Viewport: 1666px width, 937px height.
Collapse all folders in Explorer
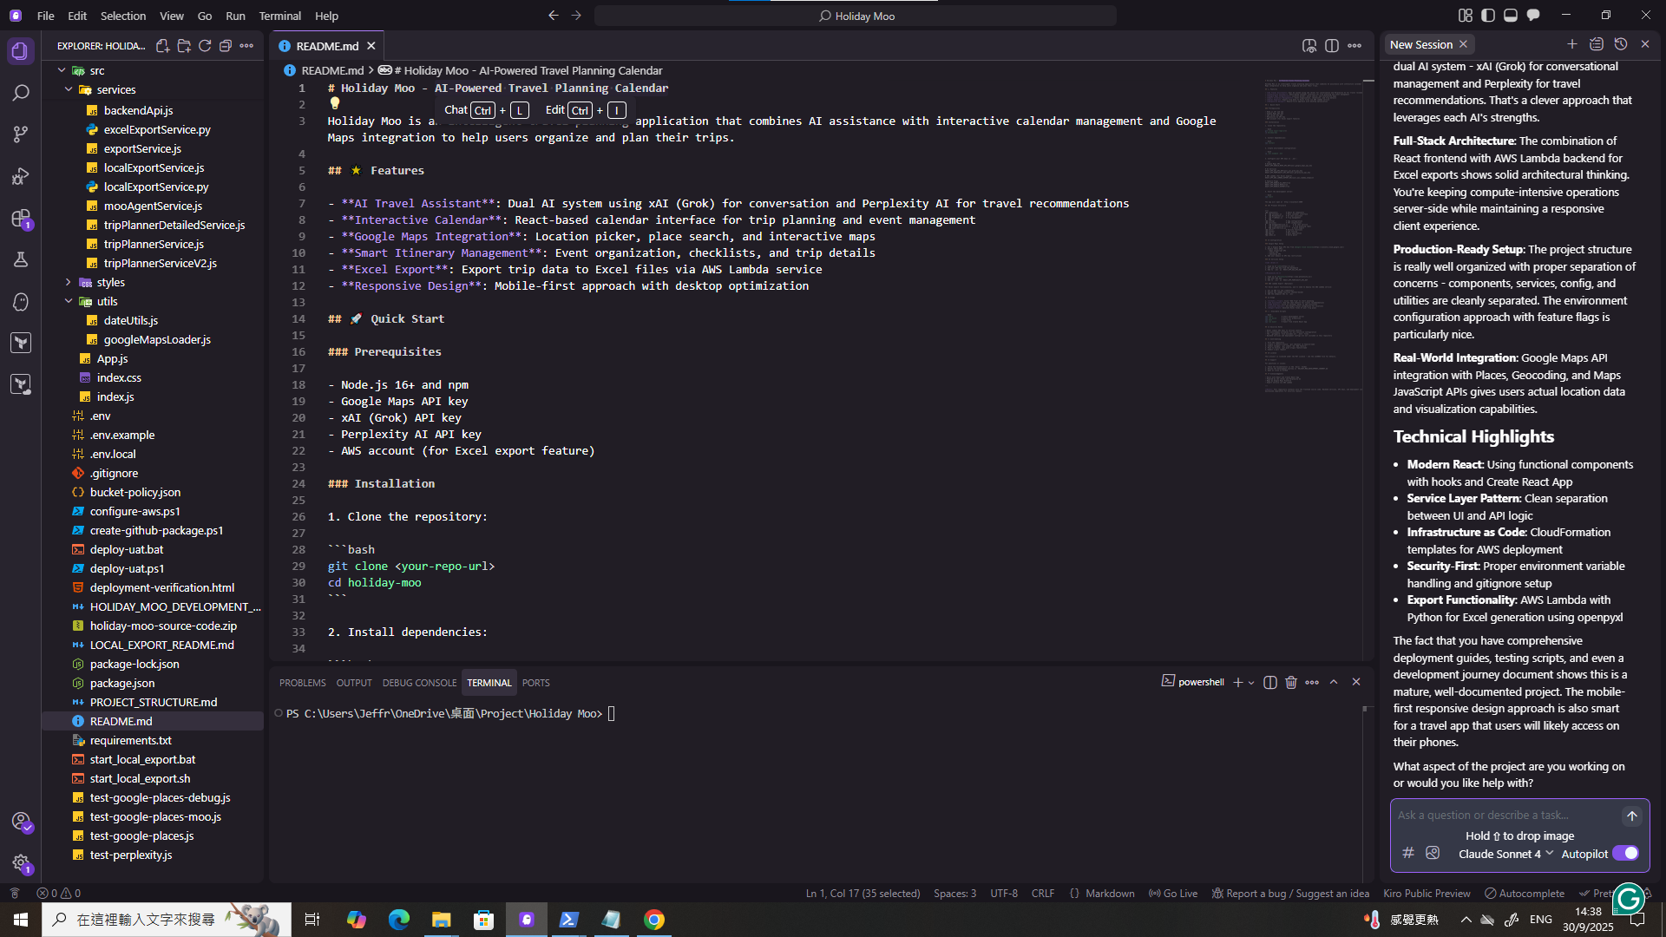click(x=226, y=46)
